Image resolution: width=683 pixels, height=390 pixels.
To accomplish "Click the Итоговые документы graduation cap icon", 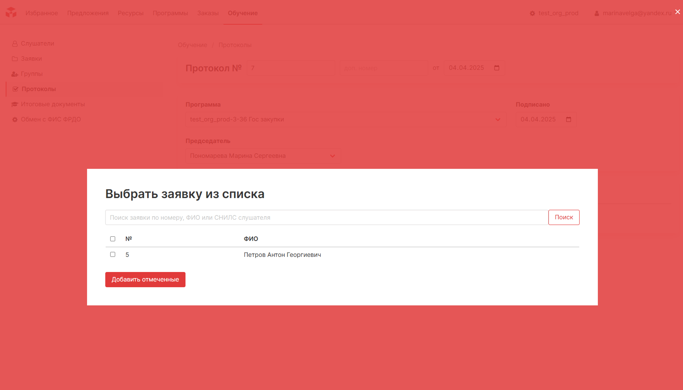I will tap(15, 104).
